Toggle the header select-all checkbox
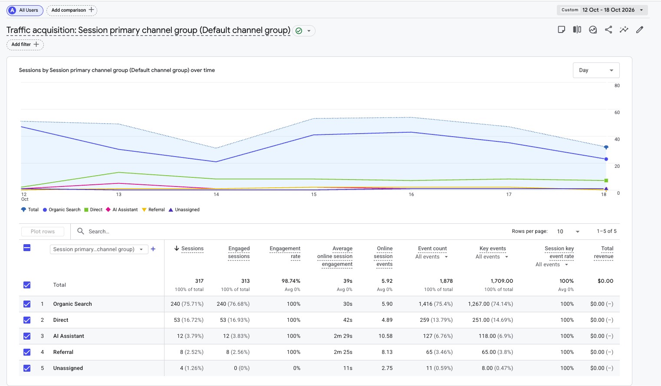 [x=27, y=248]
